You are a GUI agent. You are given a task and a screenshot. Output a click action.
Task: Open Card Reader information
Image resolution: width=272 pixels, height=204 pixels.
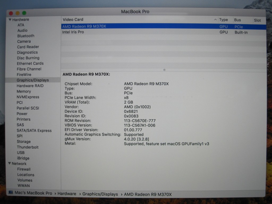click(28, 47)
